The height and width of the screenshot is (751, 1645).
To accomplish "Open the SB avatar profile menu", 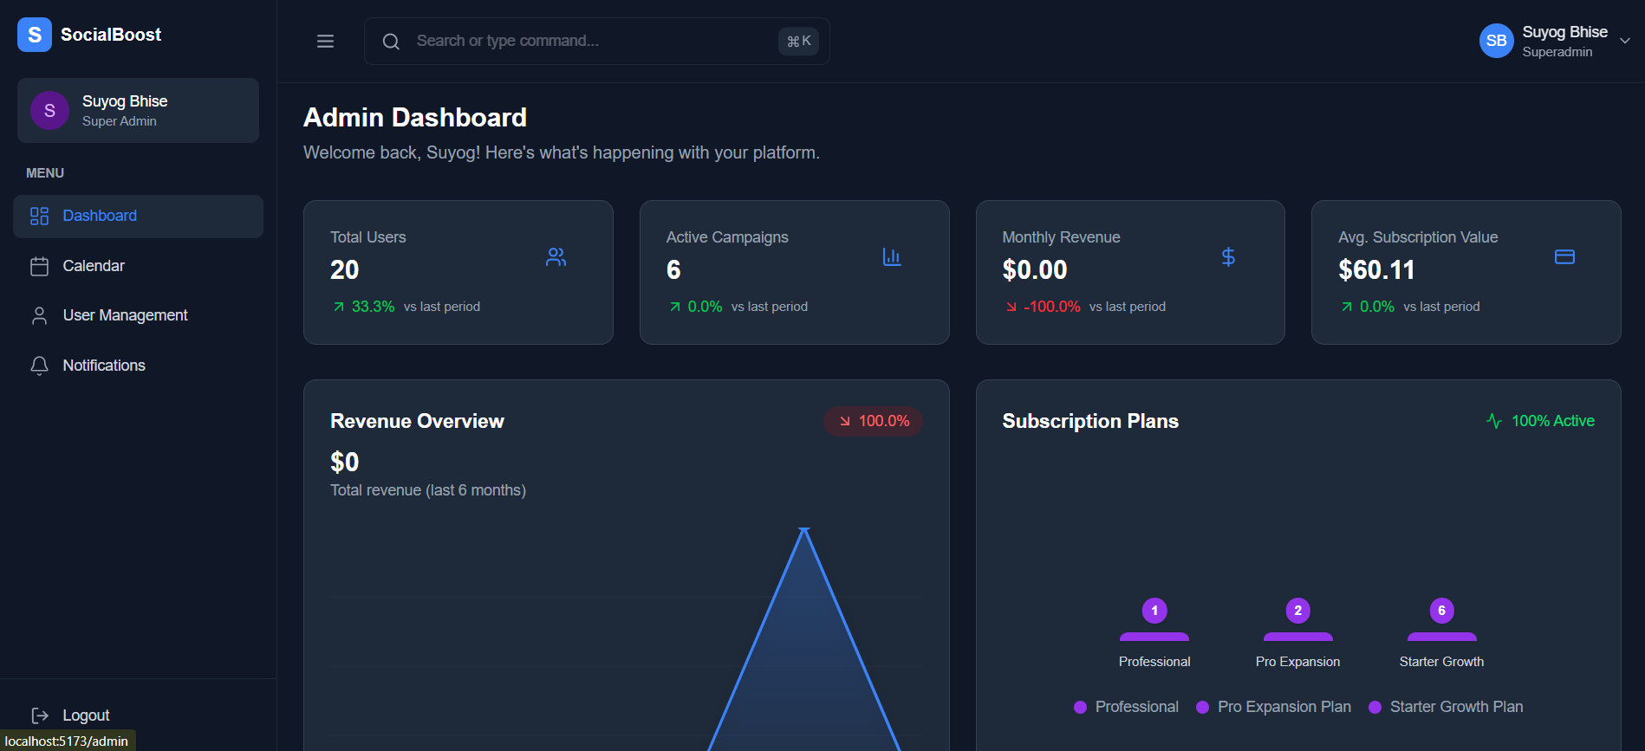I will (1495, 40).
